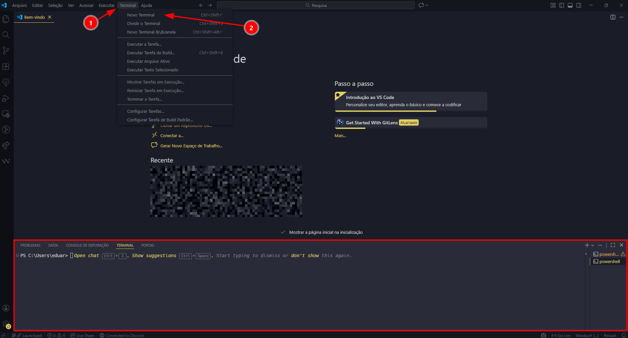Image resolution: width=628 pixels, height=338 pixels.
Task: Switch to the SAÍDA panel tab
Action: pyautogui.click(x=53, y=245)
